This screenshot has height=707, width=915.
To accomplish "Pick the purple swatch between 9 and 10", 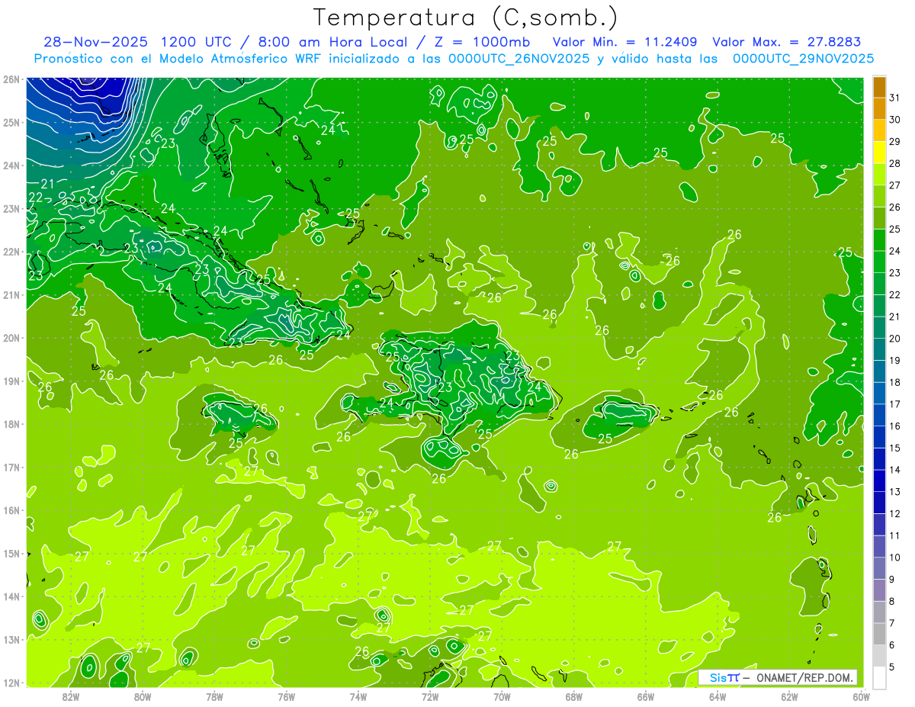I will point(879,568).
